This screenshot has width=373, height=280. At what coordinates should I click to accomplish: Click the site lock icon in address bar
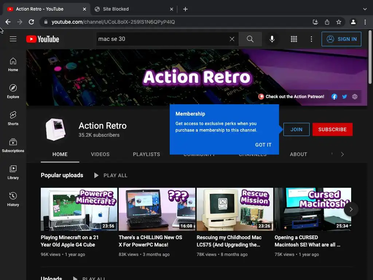pyautogui.click(x=46, y=22)
